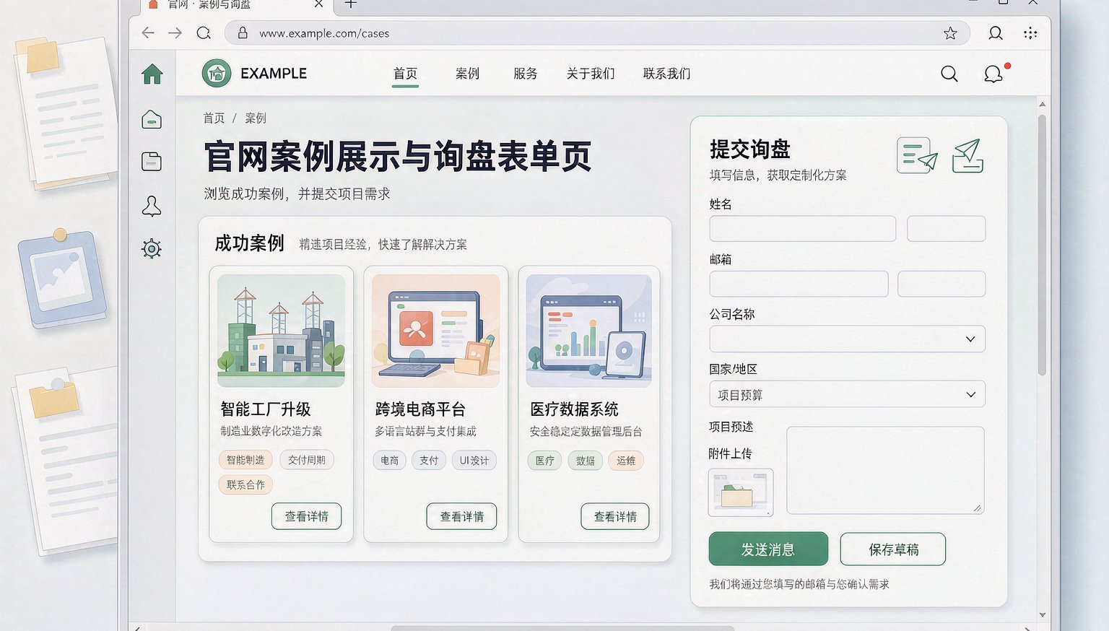Click 跨境电商平台 case thumbnail

[435, 331]
